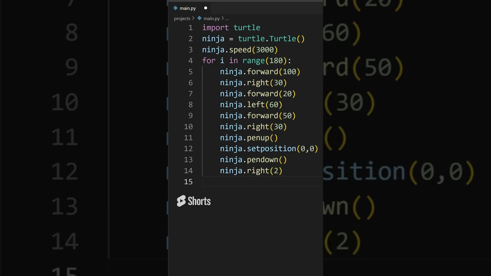This screenshot has width=491, height=276.
Task: Click the 'ninja.left(60)' line
Action: pyautogui.click(x=251, y=105)
